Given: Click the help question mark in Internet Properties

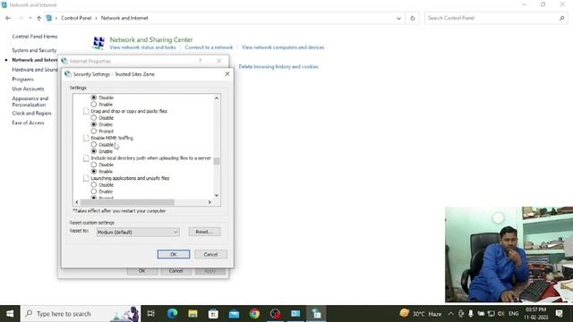Looking at the screenshot, I should (200, 61).
